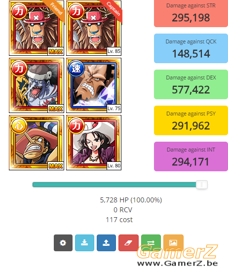Click the HP percentage slider handle
228x271 pixels.
click(x=201, y=185)
